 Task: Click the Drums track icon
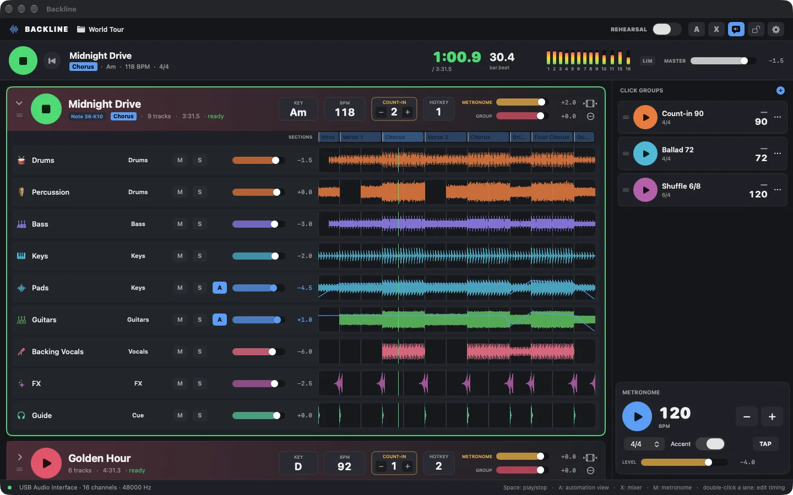click(x=21, y=161)
